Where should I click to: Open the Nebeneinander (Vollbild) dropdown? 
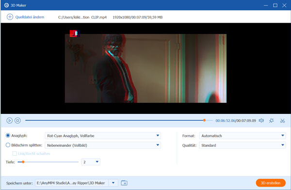click(x=103, y=145)
